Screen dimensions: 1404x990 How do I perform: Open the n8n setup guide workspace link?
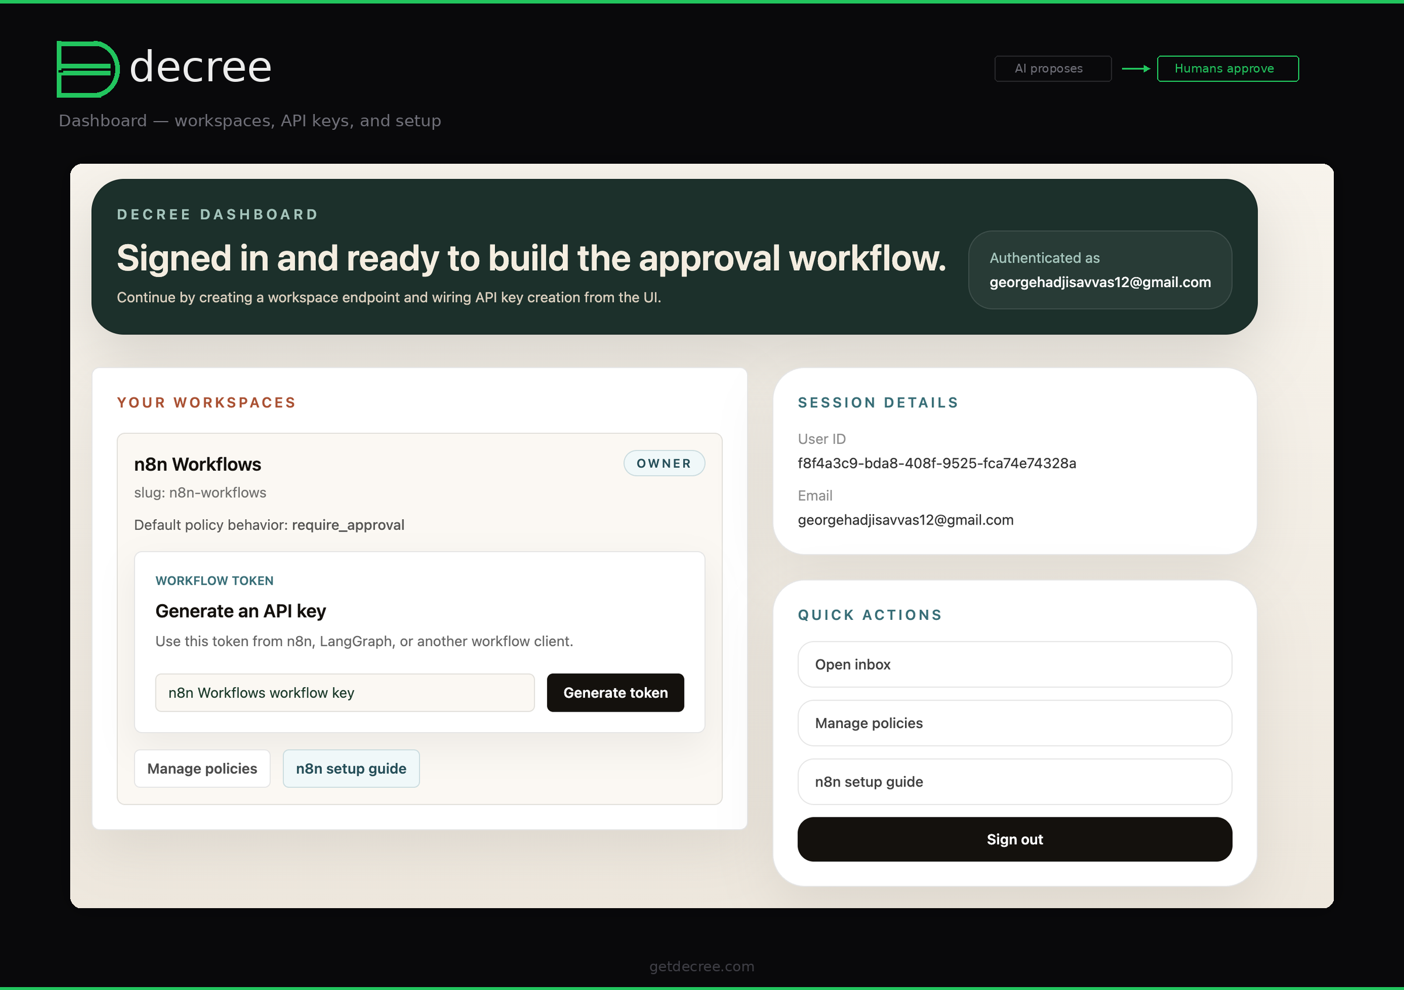[x=351, y=768]
